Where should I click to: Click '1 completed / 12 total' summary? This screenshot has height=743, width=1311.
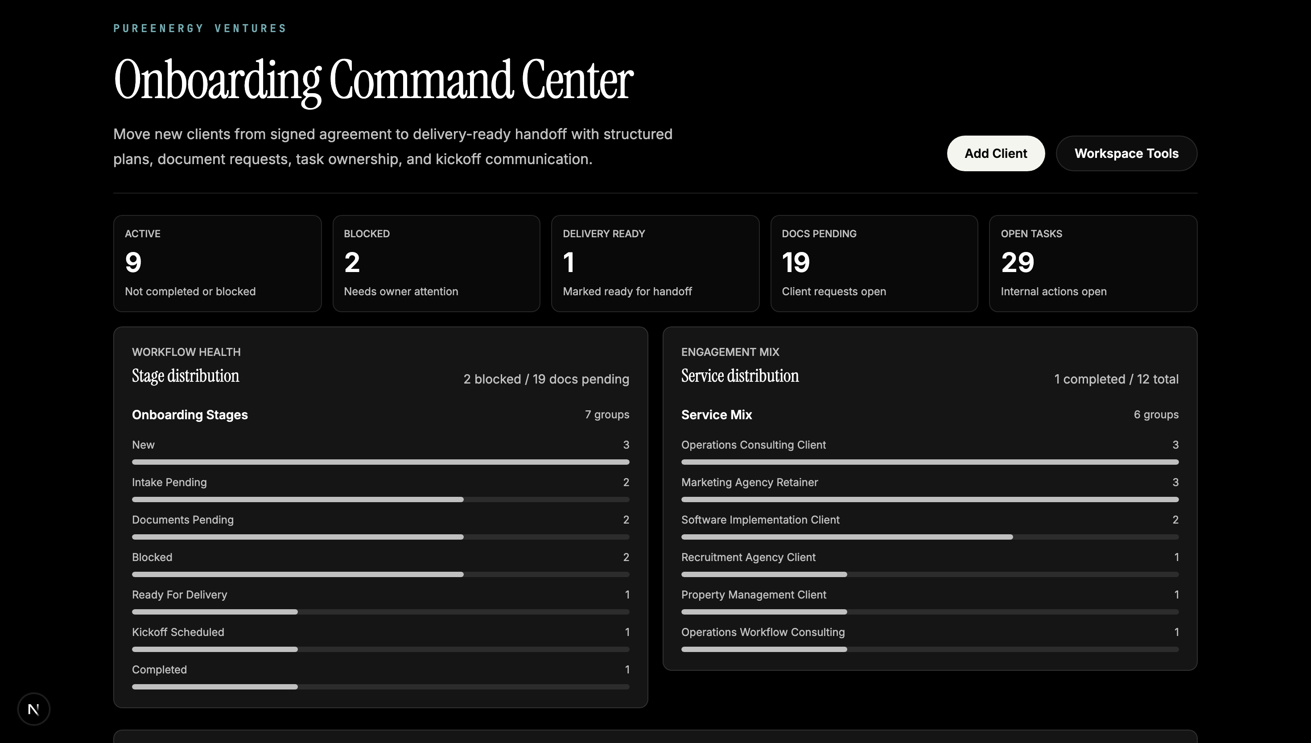point(1116,379)
